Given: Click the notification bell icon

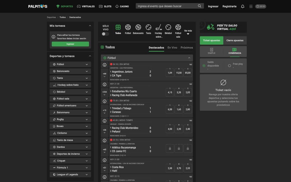Looking at the screenshot, I should [x=242, y=6].
